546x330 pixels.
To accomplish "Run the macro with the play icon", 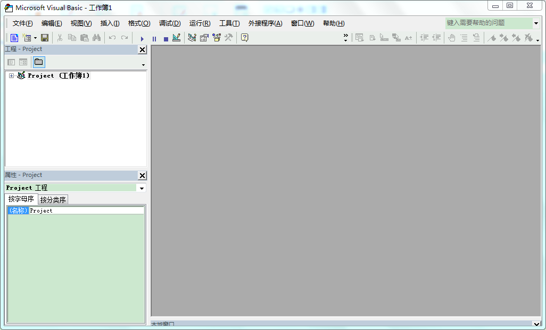I will pyautogui.click(x=142, y=39).
